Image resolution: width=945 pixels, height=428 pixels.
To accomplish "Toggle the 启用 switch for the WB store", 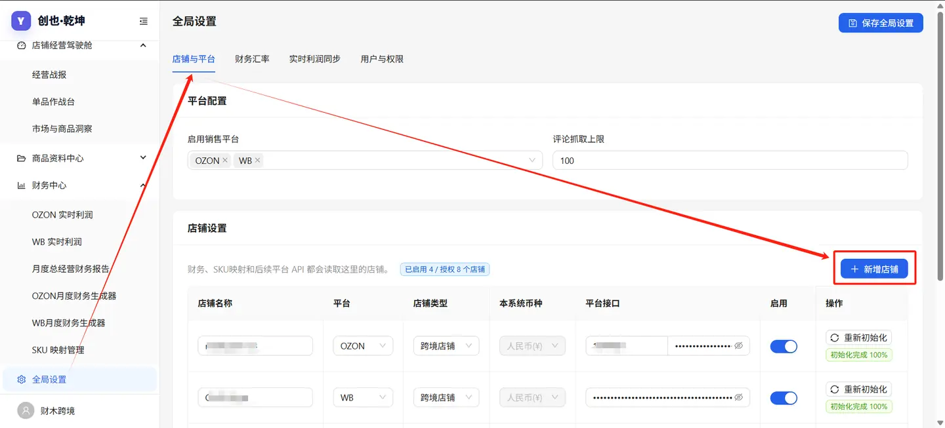I will click(784, 398).
